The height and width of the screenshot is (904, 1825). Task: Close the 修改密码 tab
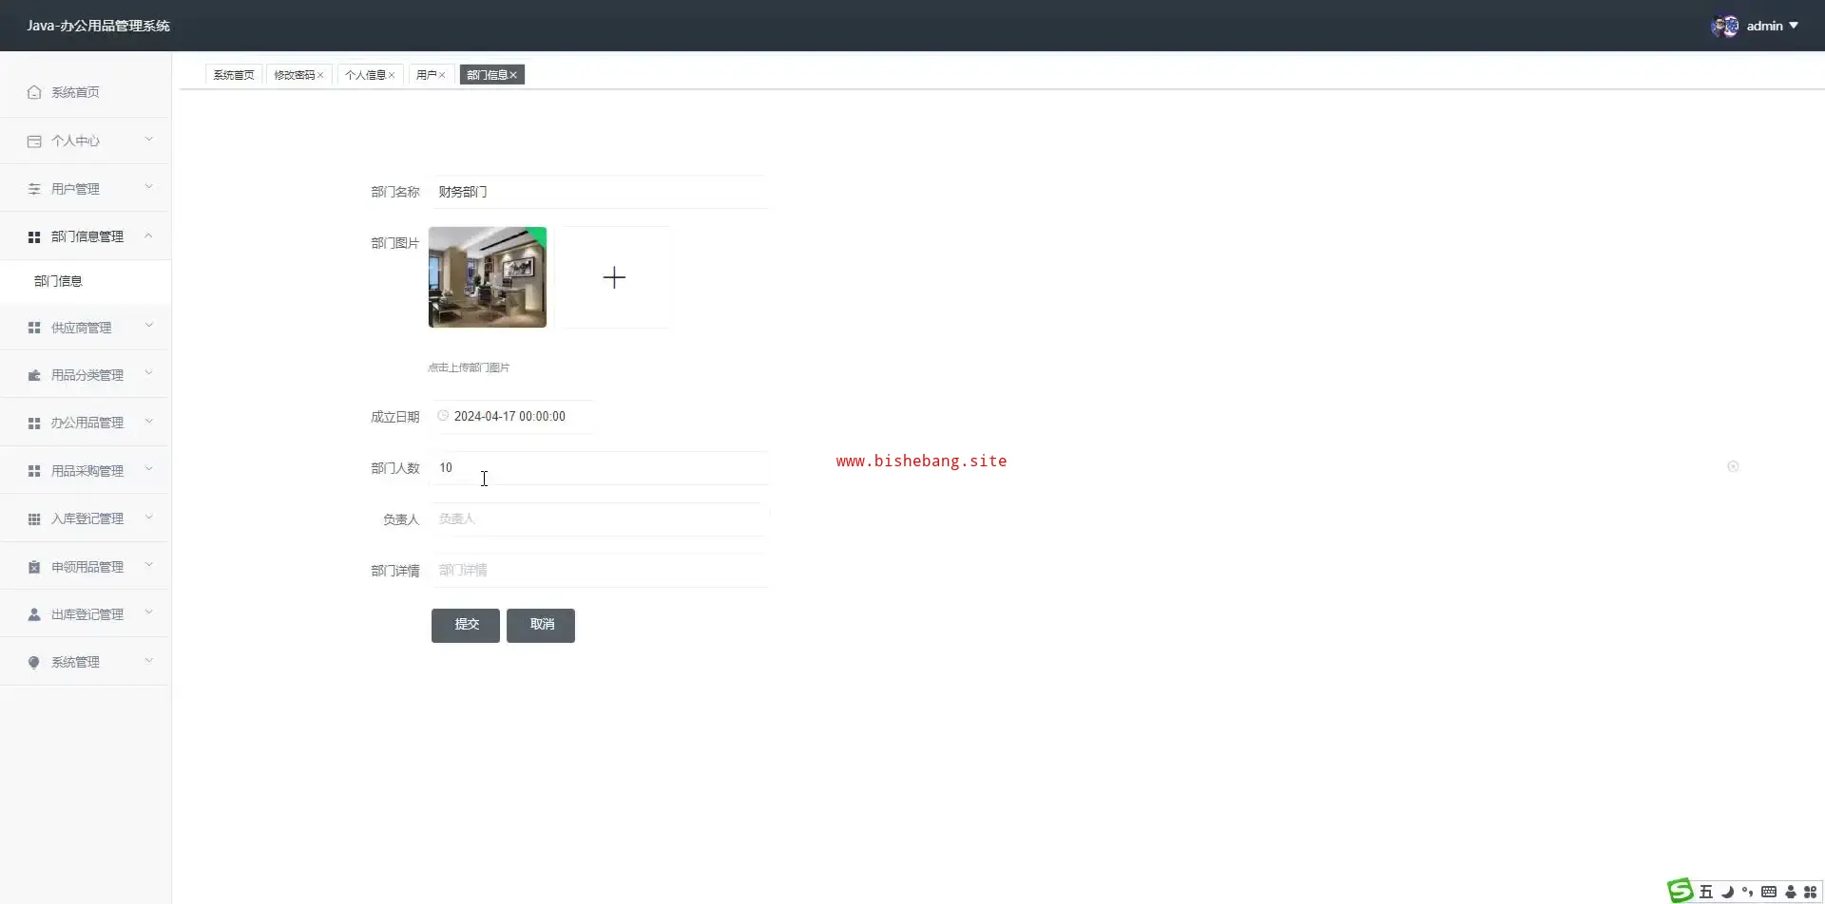coord(320,75)
